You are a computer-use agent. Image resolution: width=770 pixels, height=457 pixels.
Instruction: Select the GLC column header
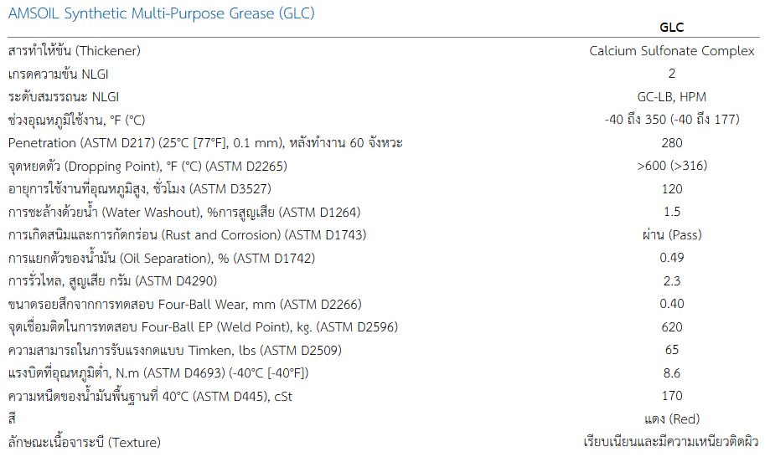tap(671, 28)
